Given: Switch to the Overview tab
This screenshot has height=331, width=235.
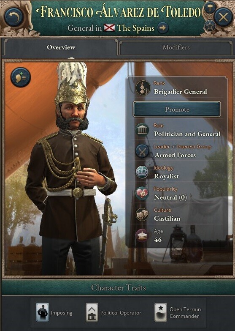Looking at the screenshot, I should pos(61,47).
